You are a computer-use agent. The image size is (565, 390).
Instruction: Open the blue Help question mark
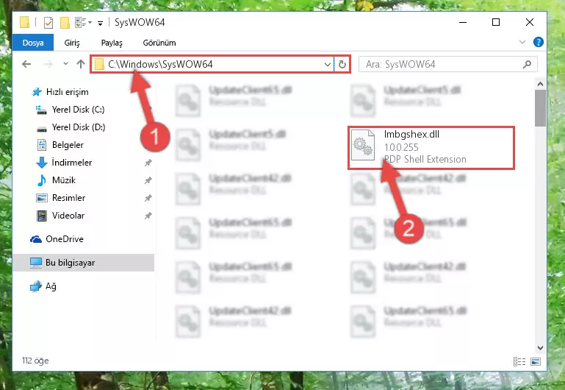(539, 42)
